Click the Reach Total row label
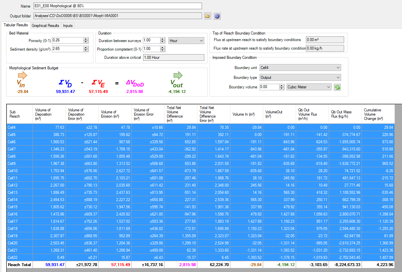Image resolution: width=402 pixels, height=272 pixels. click(x=20, y=265)
